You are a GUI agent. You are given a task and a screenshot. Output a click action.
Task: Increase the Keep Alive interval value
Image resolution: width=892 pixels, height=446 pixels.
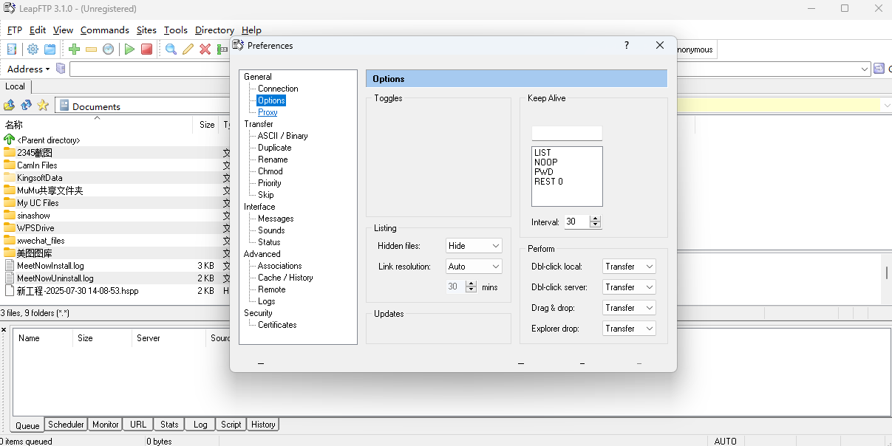[x=596, y=219]
